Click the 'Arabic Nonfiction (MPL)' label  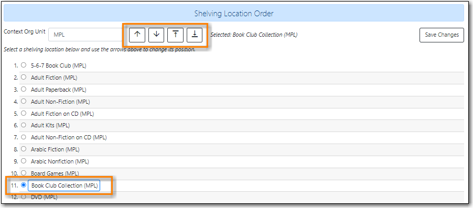(x=60, y=161)
